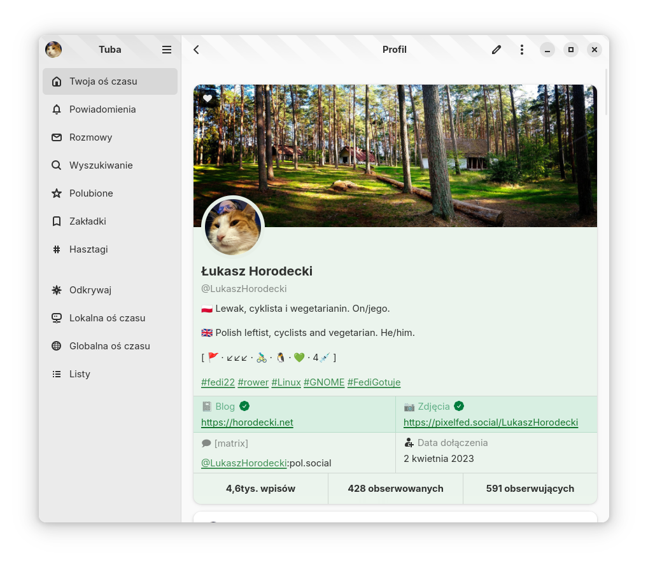Viewport: 648px width, 565px height.
Task: Go back using the header arrow
Action: (x=196, y=50)
